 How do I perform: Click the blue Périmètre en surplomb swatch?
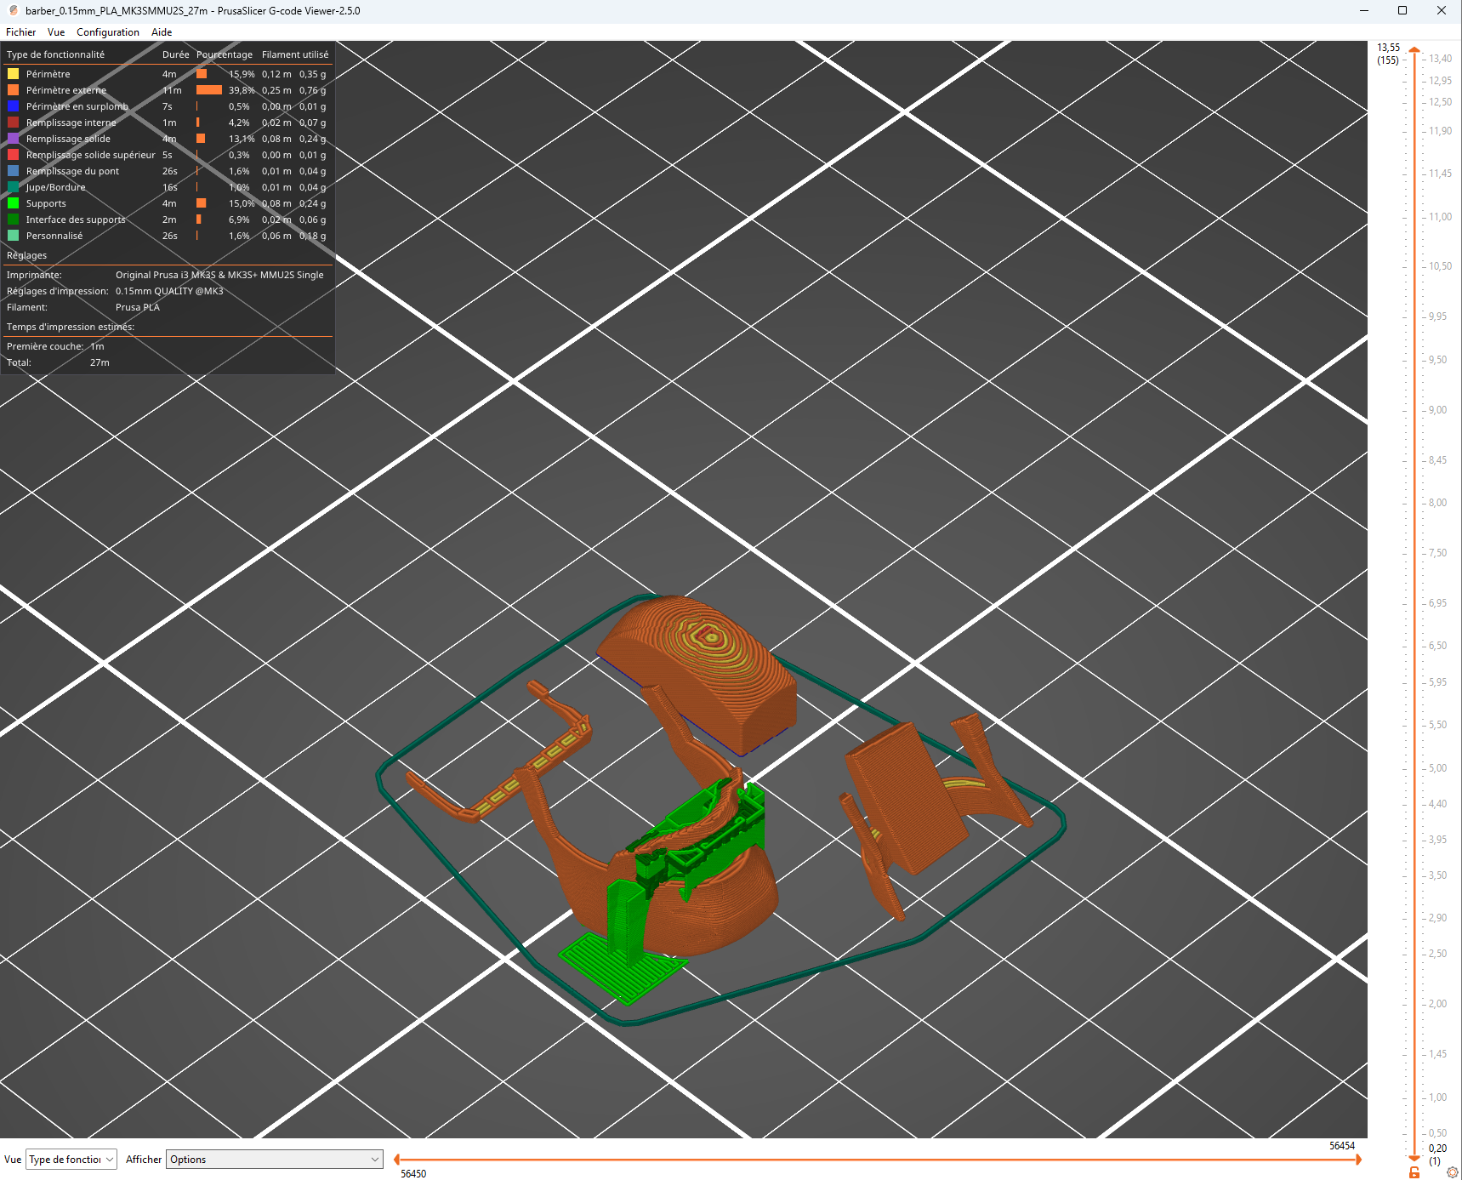tap(14, 106)
